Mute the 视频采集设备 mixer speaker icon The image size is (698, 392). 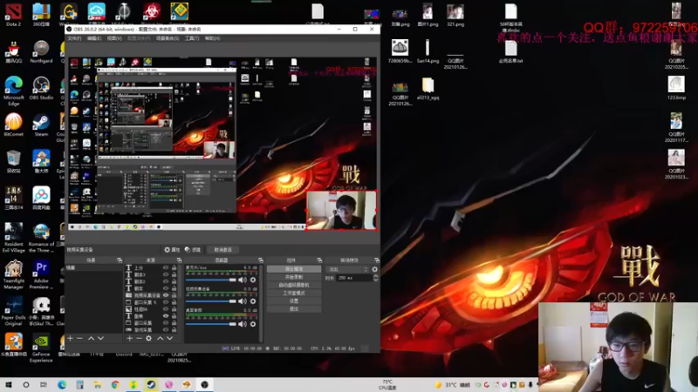click(x=243, y=301)
